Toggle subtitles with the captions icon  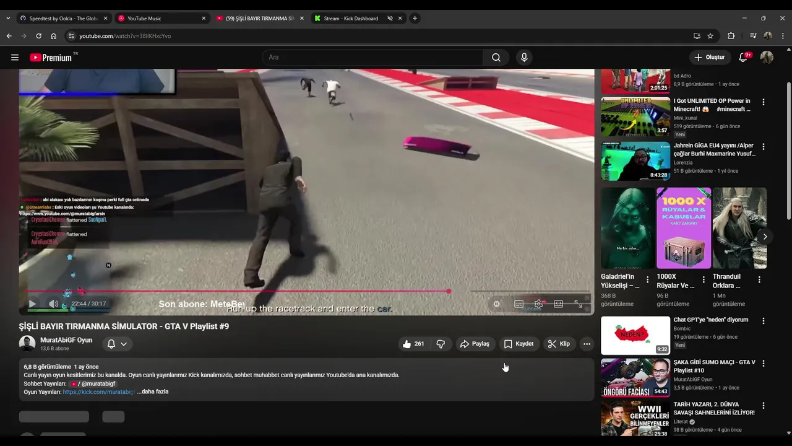coord(519,304)
